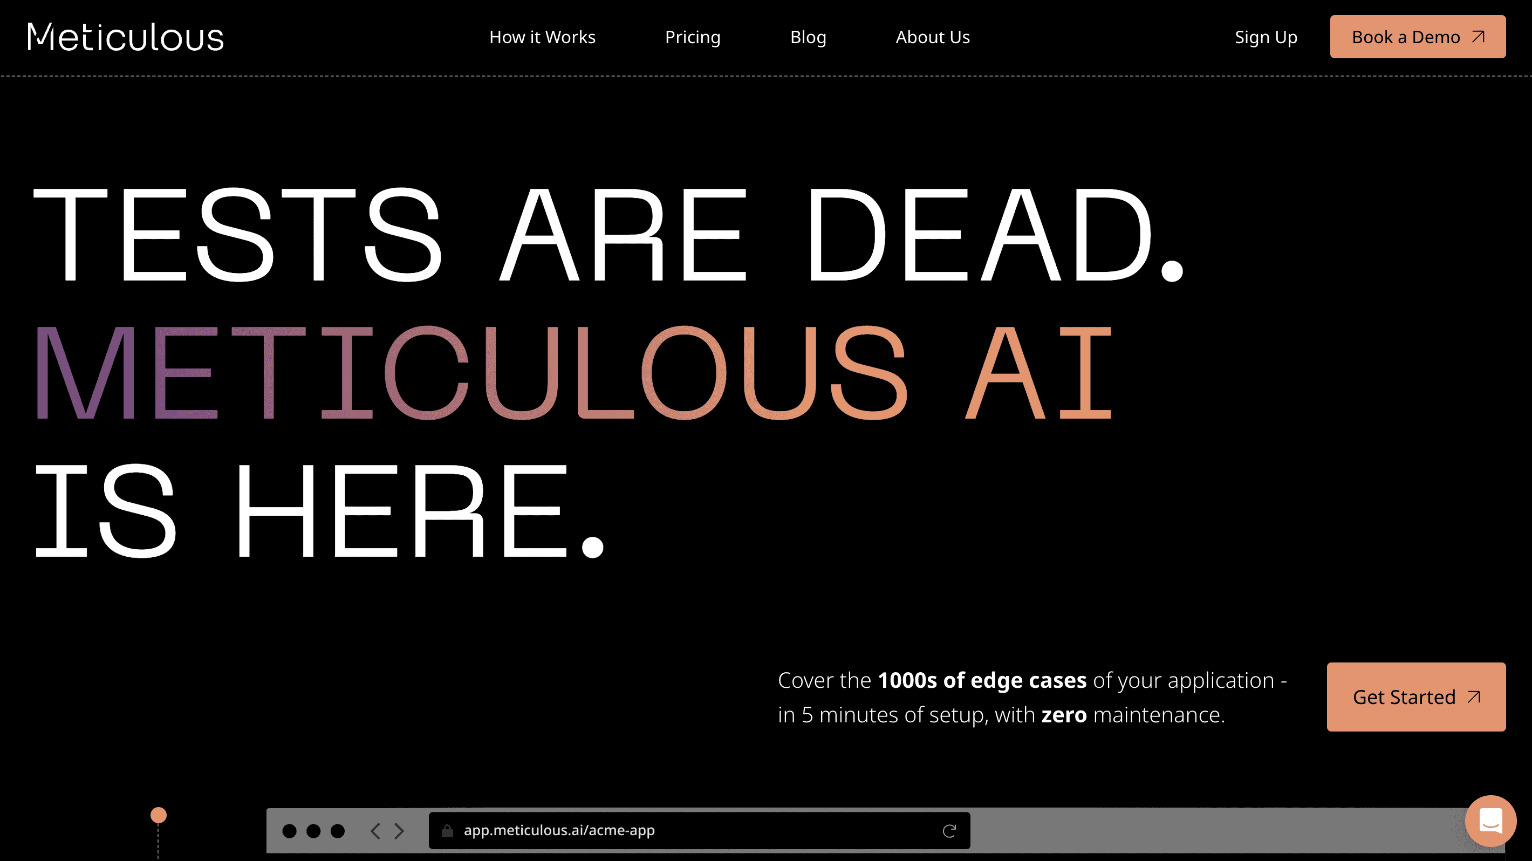Click the TESTS ARE DEAD. headline
Viewport: 1532px width, 861px height.
[x=608, y=234]
